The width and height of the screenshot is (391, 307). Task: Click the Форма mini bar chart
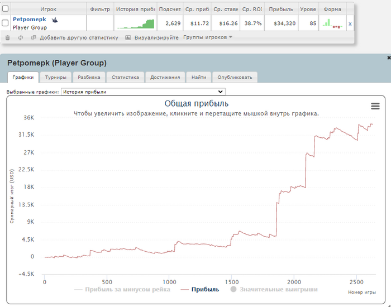click(332, 23)
